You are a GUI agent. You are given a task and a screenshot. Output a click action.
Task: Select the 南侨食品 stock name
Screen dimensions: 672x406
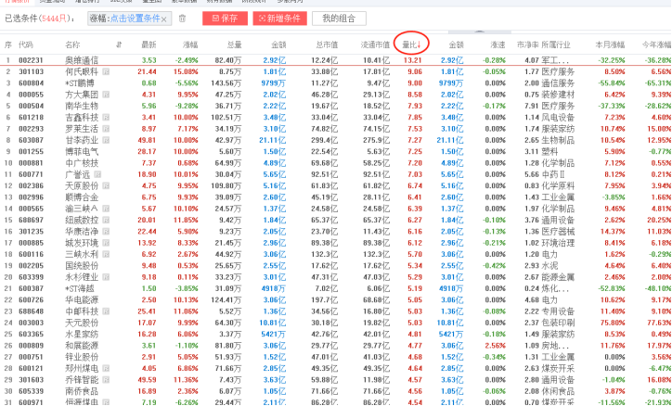(x=82, y=391)
